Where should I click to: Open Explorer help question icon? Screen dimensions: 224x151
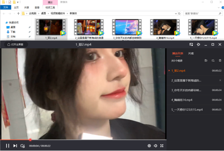tap(222, 8)
